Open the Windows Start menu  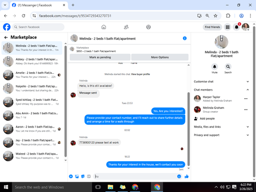pos(6,187)
